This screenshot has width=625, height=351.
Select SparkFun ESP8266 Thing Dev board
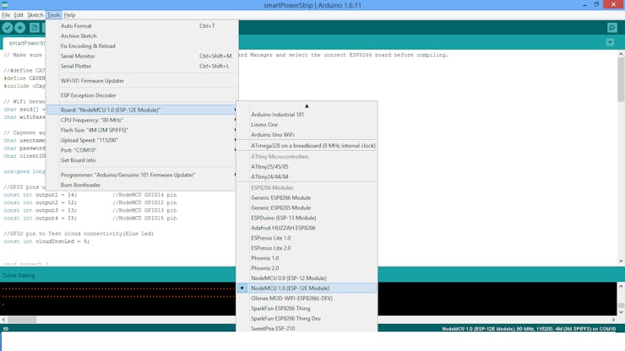(307, 318)
